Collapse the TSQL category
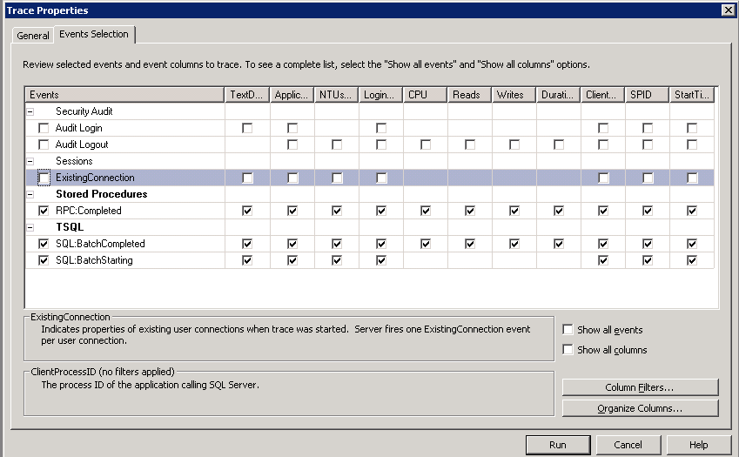739x457 pixels. [x=30, y=227]
